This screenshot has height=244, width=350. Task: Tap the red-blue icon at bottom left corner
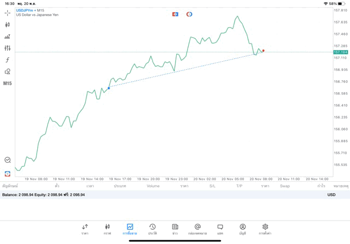(x=7, y=174)
